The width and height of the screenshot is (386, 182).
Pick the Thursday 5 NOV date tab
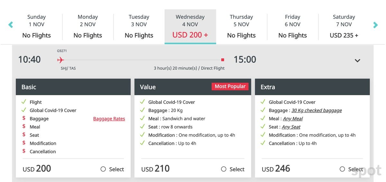click(x=241, y=26)
